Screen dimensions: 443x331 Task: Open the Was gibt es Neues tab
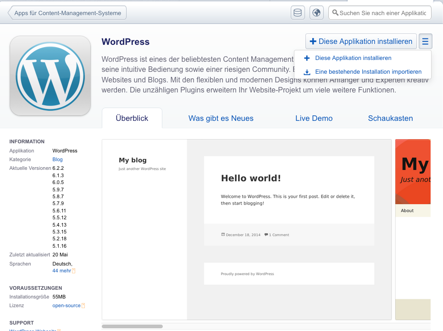221,118
